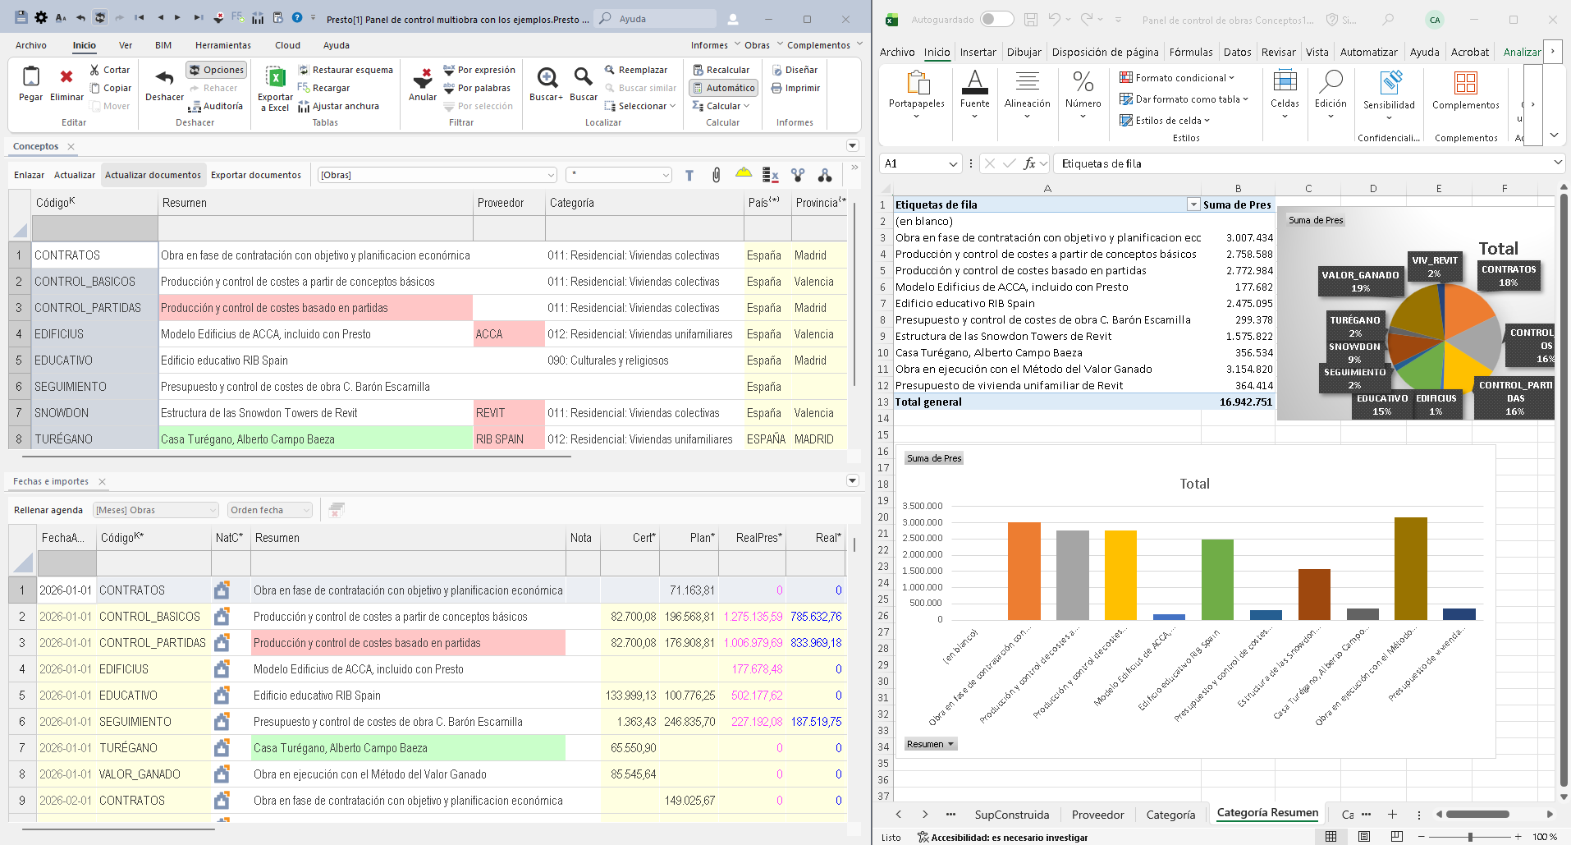Click the Pegar clipboard icon

31,77
